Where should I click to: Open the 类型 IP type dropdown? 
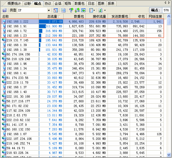click(49, 10)
